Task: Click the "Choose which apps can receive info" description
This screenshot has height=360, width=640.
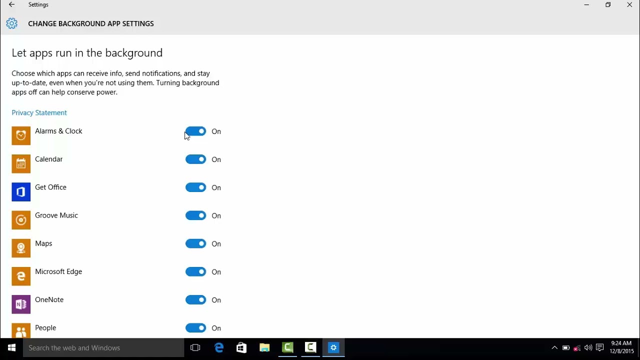Action: coord(115,82)
